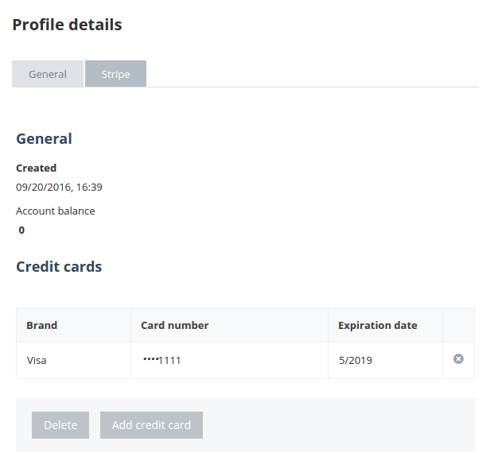Viewport: 498px width, 472px height.
Task: Click the Account balance label
Action: point(56,211)
